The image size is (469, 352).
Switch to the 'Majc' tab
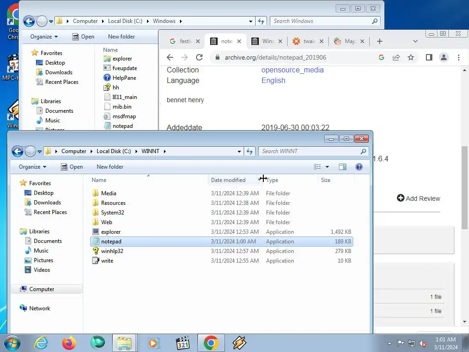coord(345,41)
